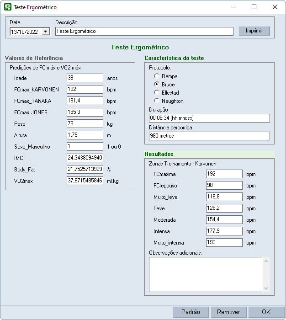286x320 pixels.
Task: Open the Data date dropdown arrow
Action: (x=46, y=32)
